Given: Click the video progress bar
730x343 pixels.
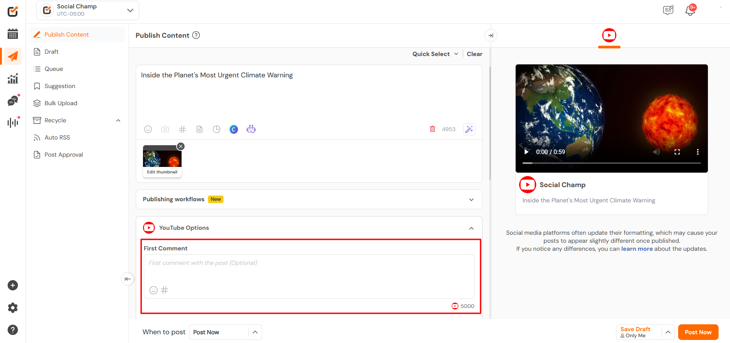Looking at the screenshot, I should click(x=611, y=163).
